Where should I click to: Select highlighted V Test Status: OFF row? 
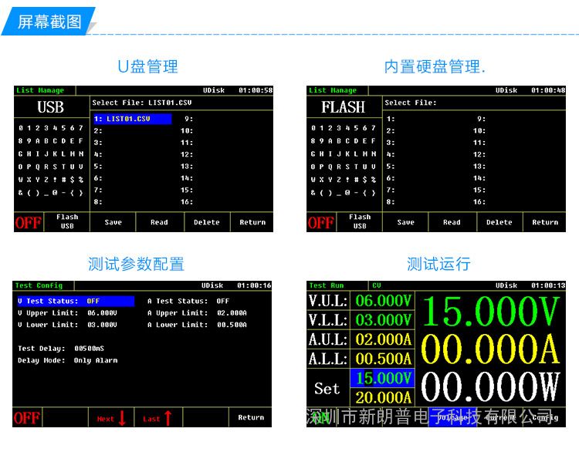(76, 301)
